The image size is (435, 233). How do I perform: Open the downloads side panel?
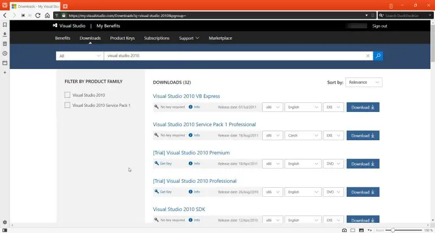[x=5, y=34]
